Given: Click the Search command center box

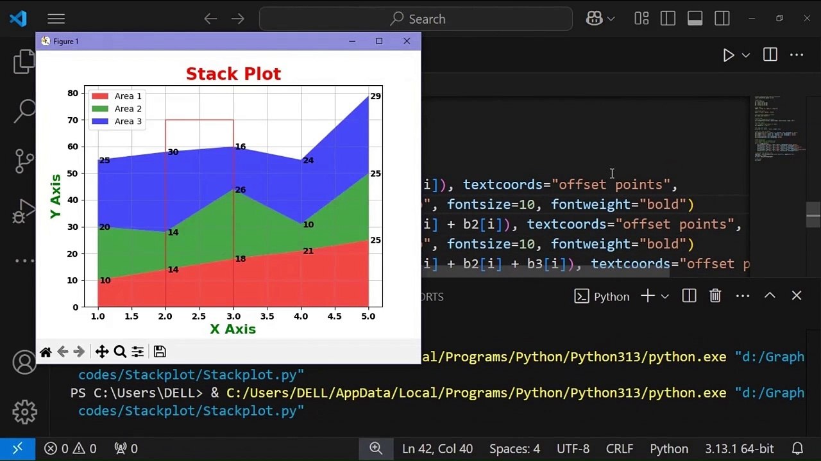Looking at the screenshot, I should pos(416,19).
